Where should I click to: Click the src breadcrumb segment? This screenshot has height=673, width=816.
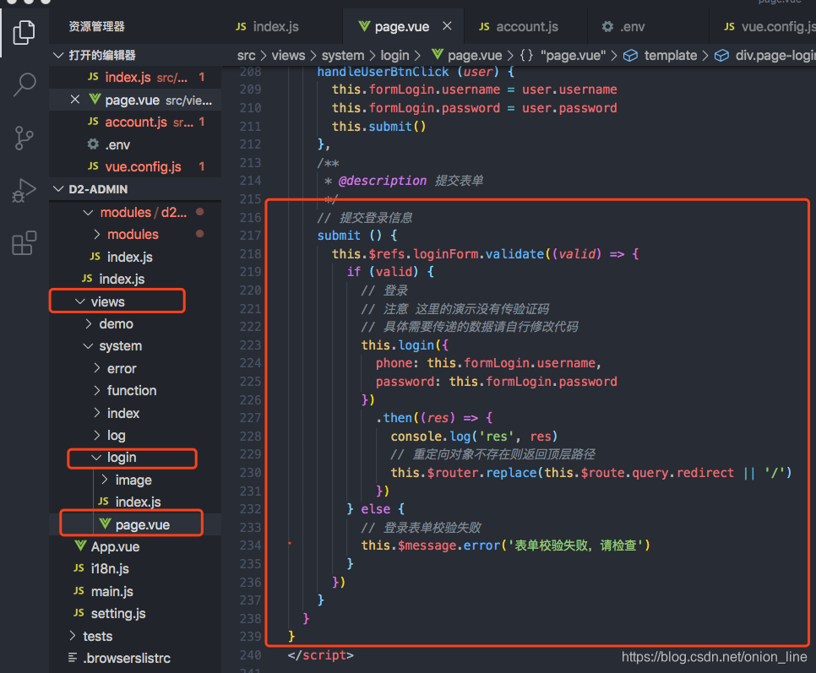pos(246,55)
